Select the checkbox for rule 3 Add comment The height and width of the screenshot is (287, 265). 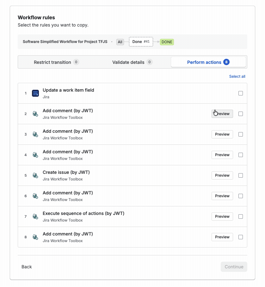(241, 134)
